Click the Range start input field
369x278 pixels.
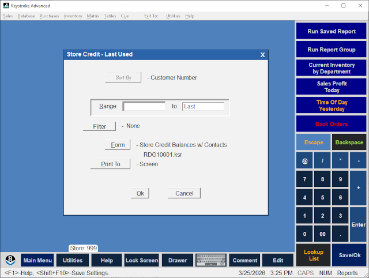(x=144, y=107)
